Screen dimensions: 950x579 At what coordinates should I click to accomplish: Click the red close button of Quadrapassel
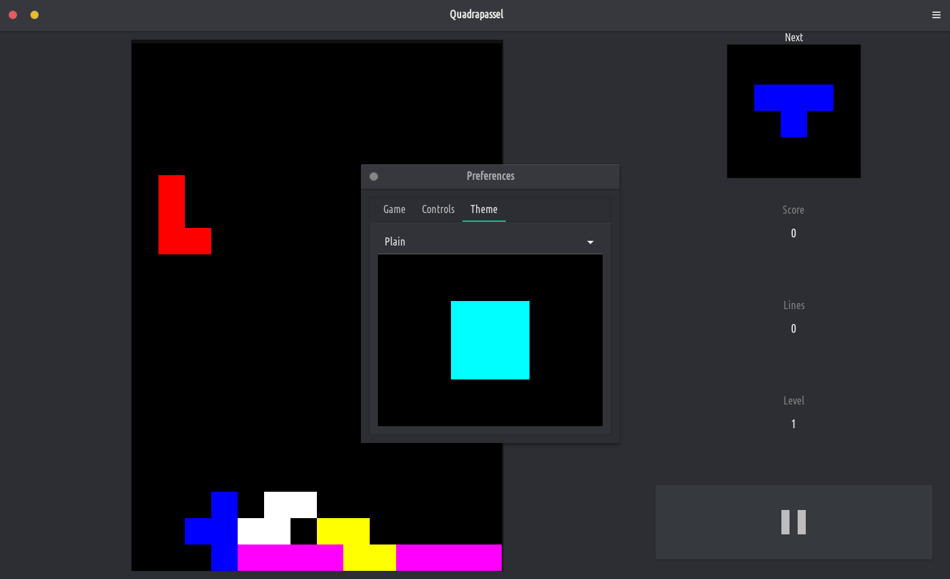pyautogui.click(x=13, y=15)
